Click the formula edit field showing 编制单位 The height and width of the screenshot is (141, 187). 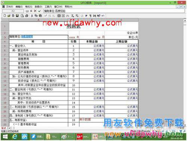tap(114, 11)
